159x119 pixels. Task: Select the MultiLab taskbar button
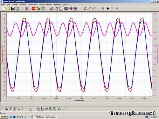[x=45, y=117]
